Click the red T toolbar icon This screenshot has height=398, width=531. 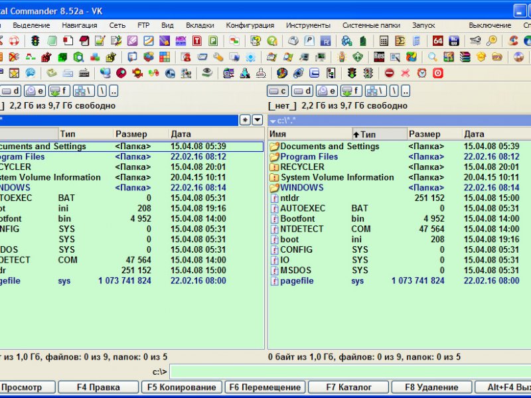196,41
